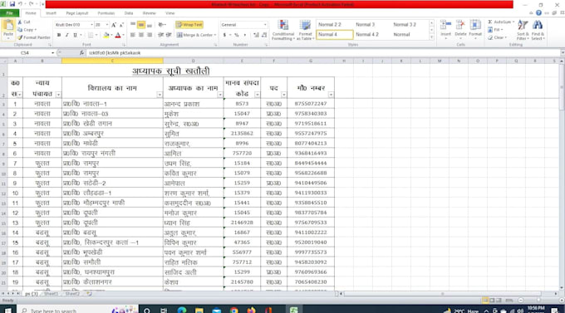Open filter dropdown for पद column
The width and height of the screenshot is (565, 313).
tap(283, 95)
